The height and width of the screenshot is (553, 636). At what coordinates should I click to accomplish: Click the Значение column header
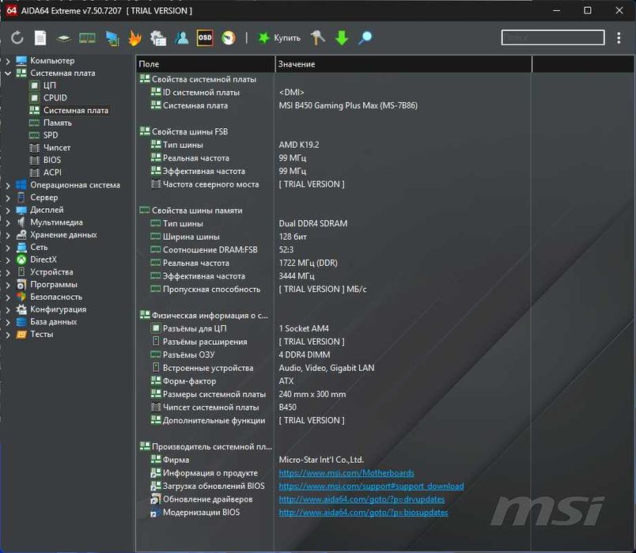coord(403,64)
